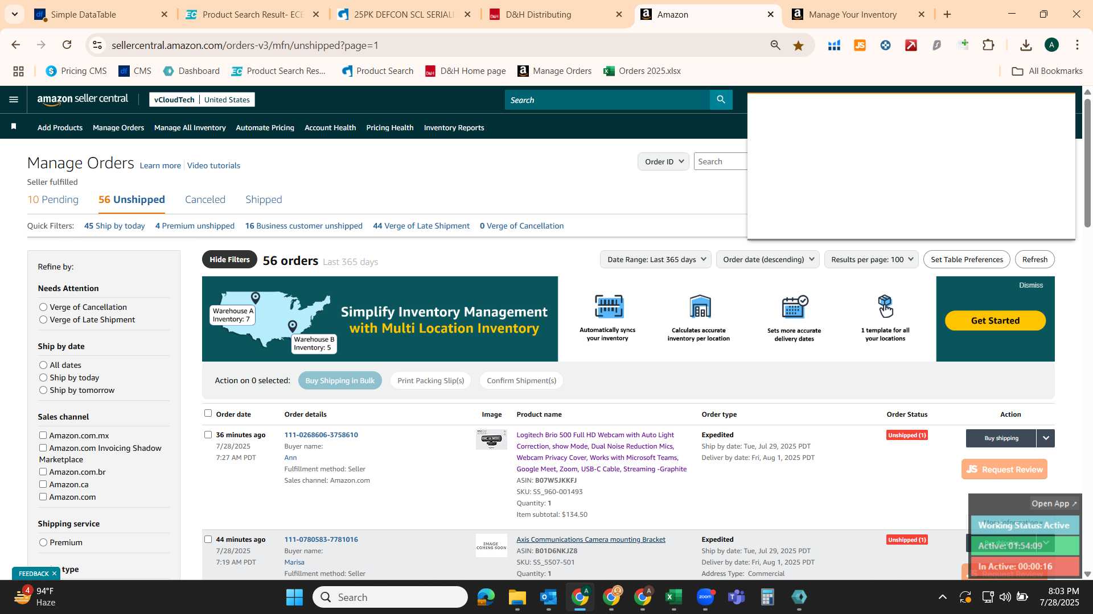The height and width of the screenshot is (614, 1093).
Task: Click the search magnifier button in Seller Central
Action: pyautogui.click(x=721, y=99)
